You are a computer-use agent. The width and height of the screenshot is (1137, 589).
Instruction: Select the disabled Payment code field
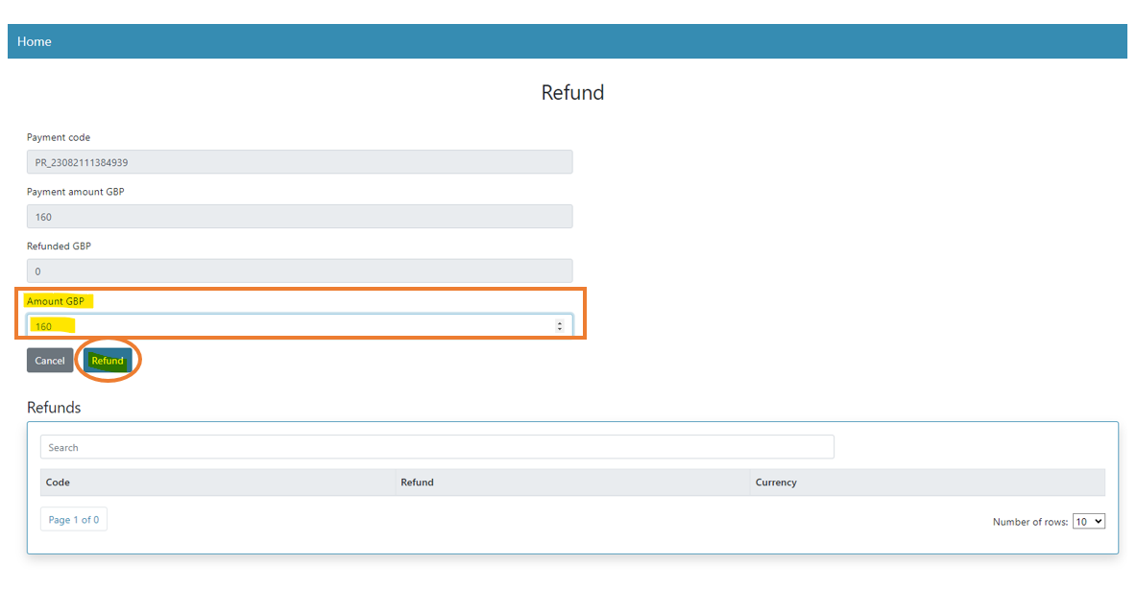(300, 162)
